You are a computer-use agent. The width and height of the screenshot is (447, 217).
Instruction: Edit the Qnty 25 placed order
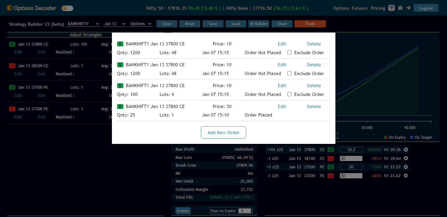point(282,106)
